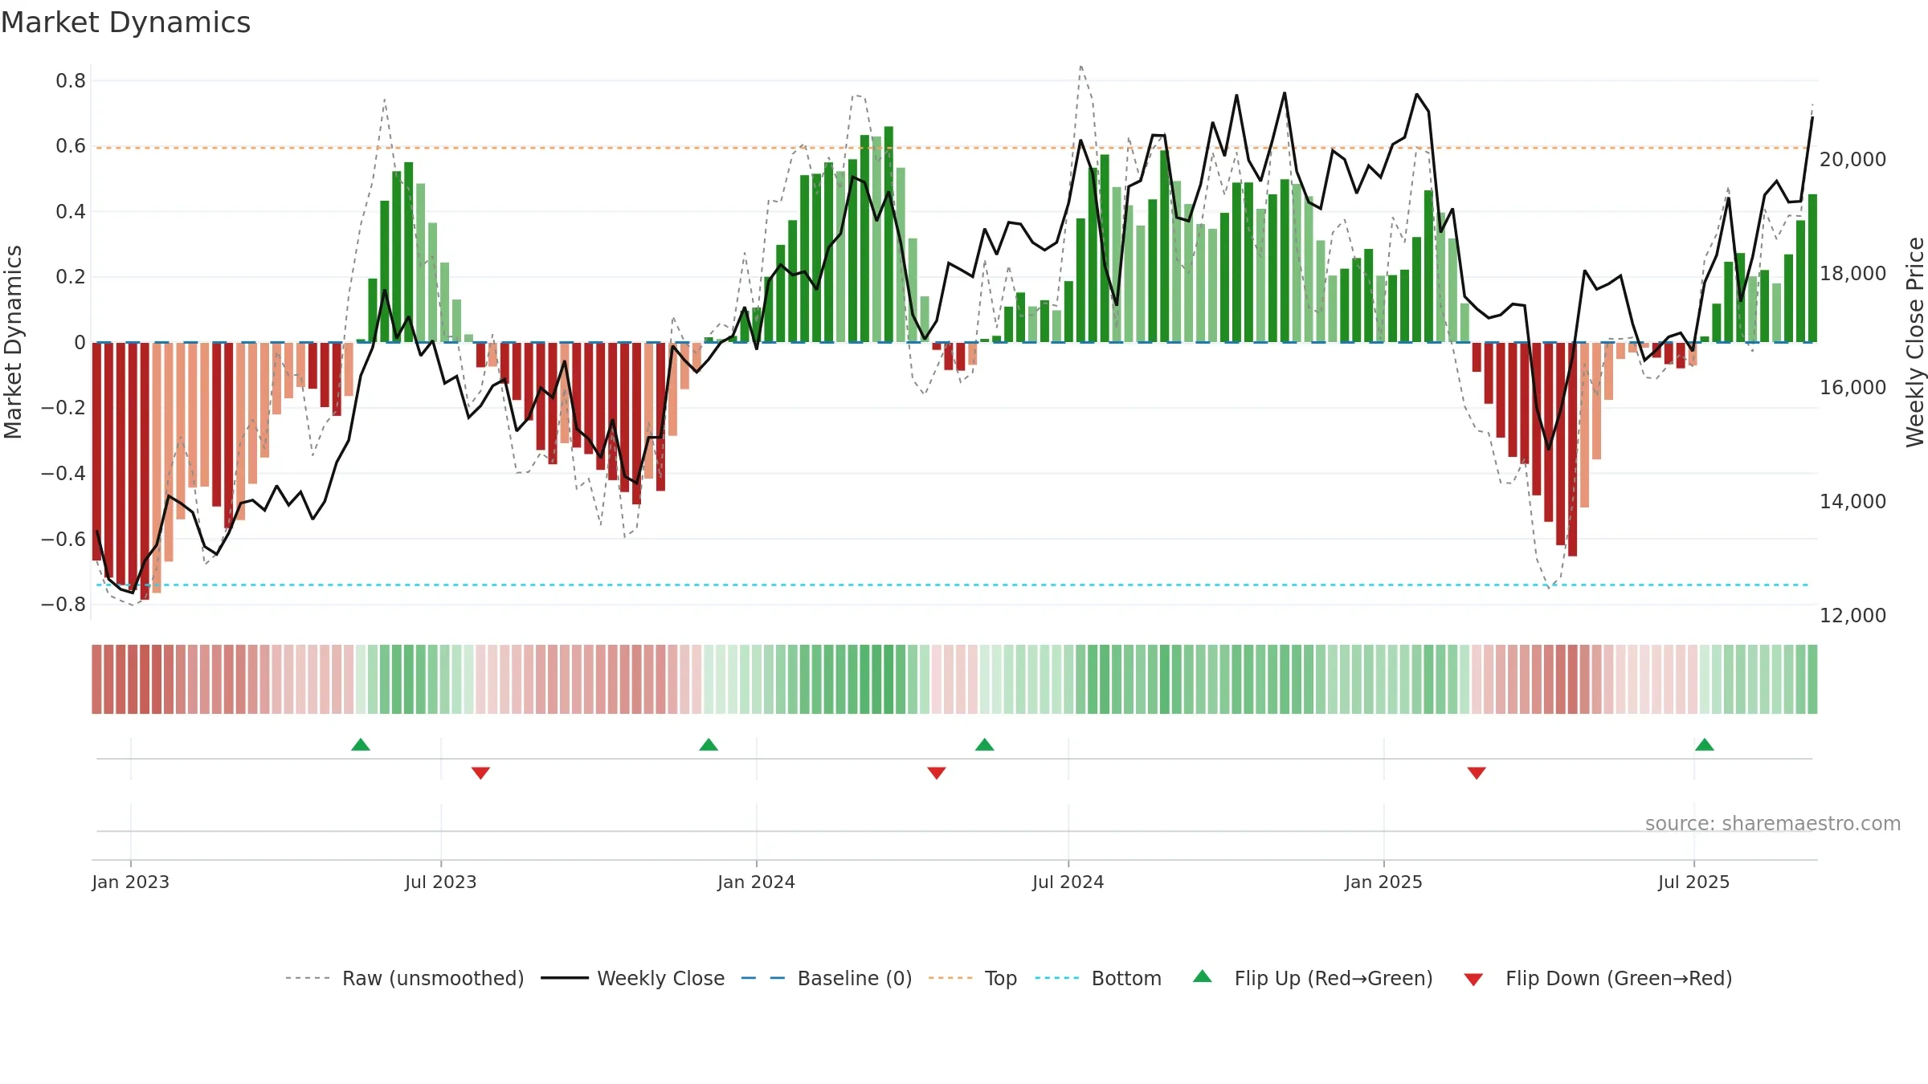Select the Flip Up marker before Jan 2024
Viewport: 1928px width, 1084px height.
tap(709, 744)
